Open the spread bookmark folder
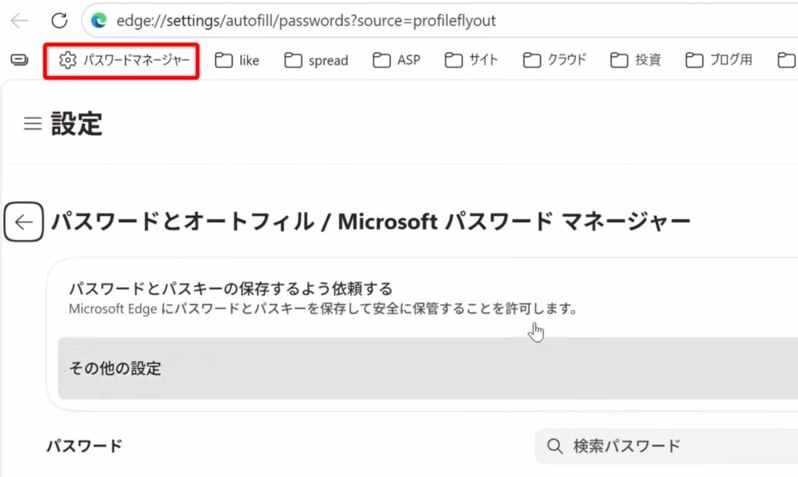This screenshot has width=798, height=477. pyautogui.click(x=316, y=60)
